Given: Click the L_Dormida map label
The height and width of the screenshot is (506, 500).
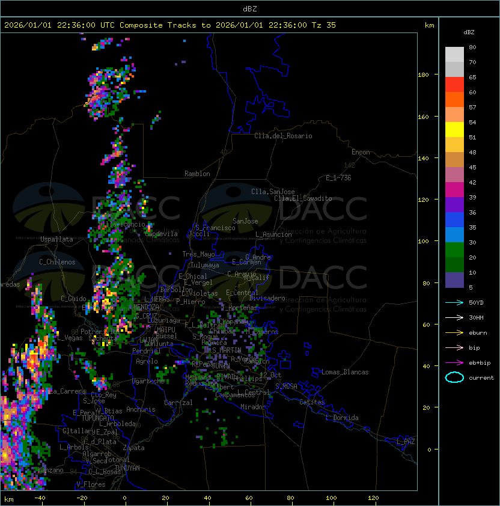Looking at the screenshot, I should coord(342,418).
